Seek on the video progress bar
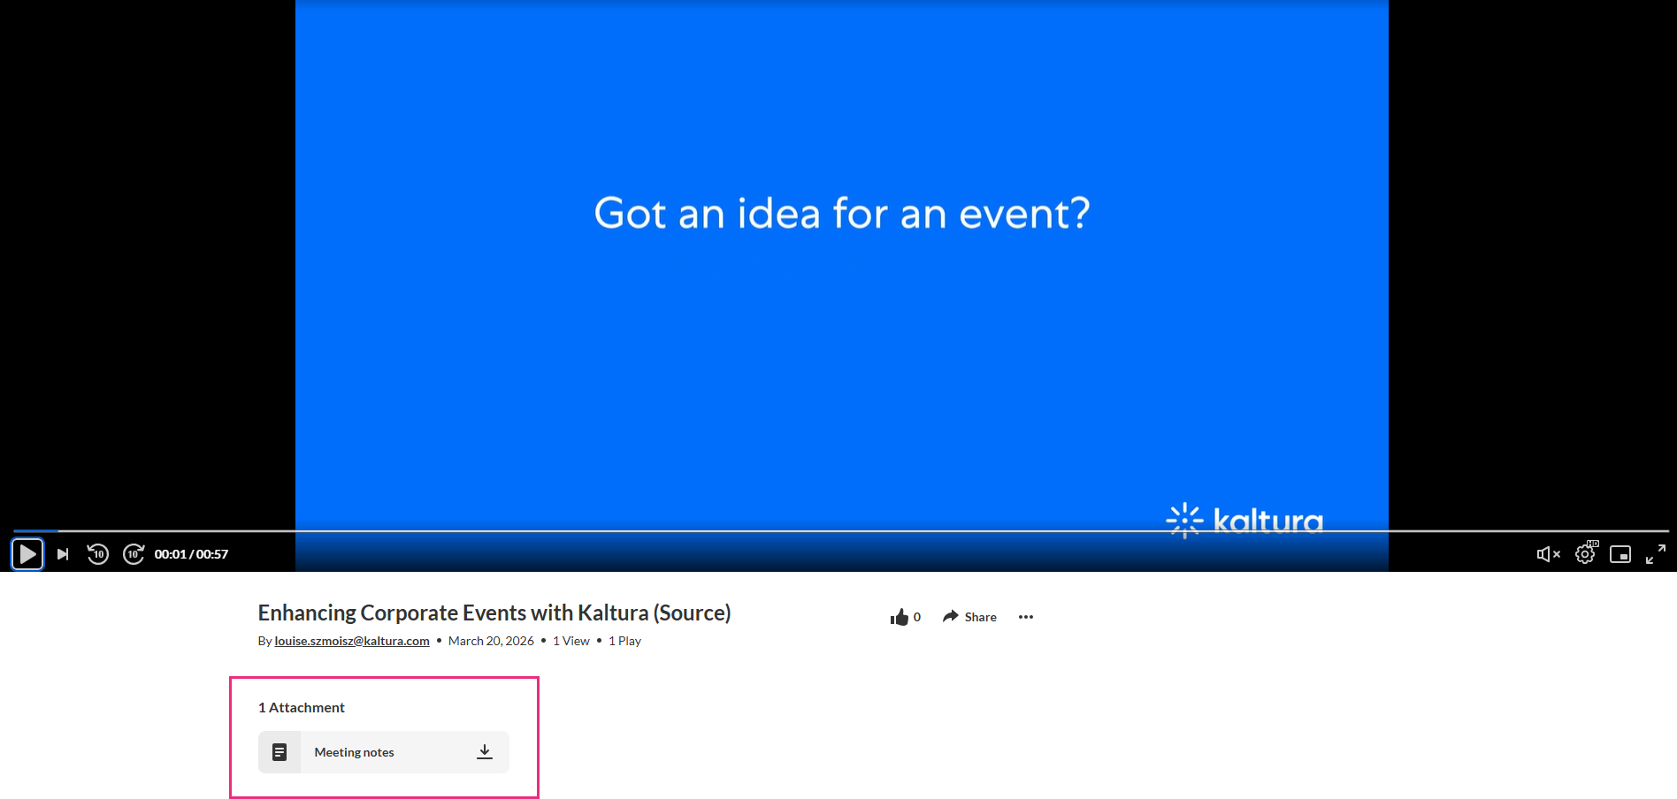The width and height of the screenshot is (1677, 799). [x=840, y=531]
